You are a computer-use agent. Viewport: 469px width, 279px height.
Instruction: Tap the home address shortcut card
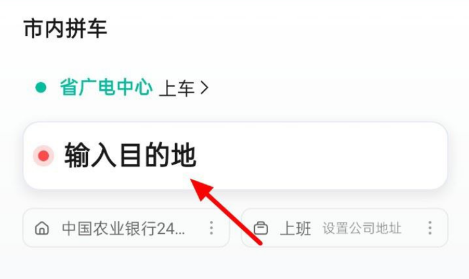[x=126, y=228]
